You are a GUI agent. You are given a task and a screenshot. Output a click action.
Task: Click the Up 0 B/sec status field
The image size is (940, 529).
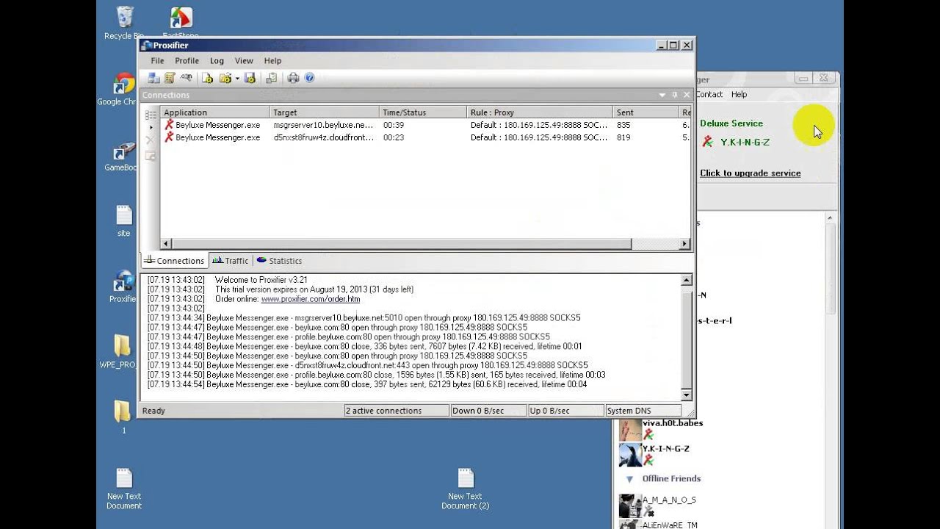point(565,411)
